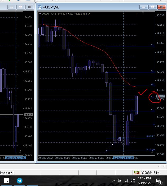Click the 320888/15 kb traffic readout
The width and height of the screenshot is (167, 186).
[150, 173]
